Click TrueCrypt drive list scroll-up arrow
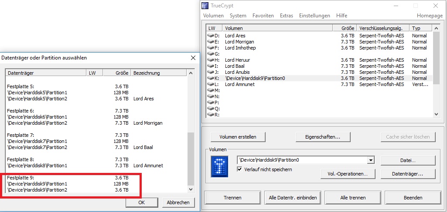The width and height of the screenshot is (447, 212). click(x=436, y=28)
